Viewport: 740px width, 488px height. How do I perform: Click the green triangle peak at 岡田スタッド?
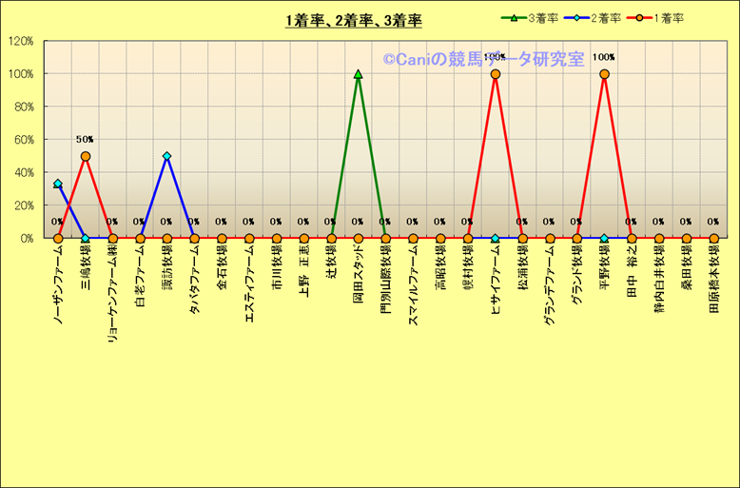pyautogui.click(x=358, y=74)
